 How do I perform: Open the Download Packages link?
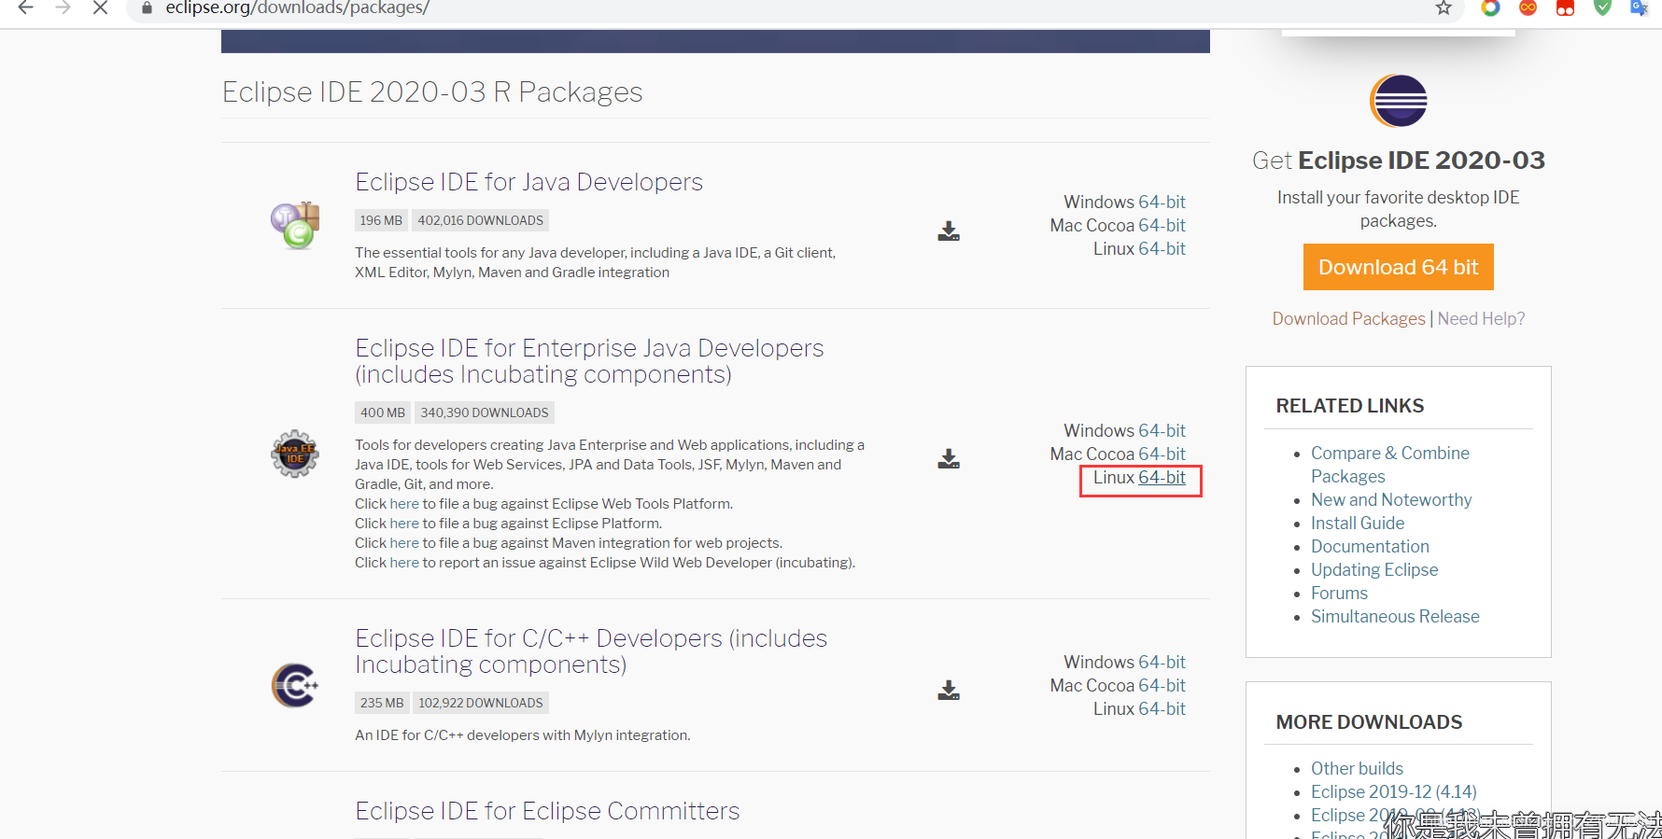point(1348,319)
